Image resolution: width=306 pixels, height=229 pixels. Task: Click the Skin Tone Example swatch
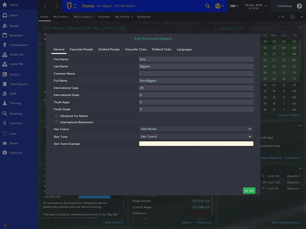[196, 144]
